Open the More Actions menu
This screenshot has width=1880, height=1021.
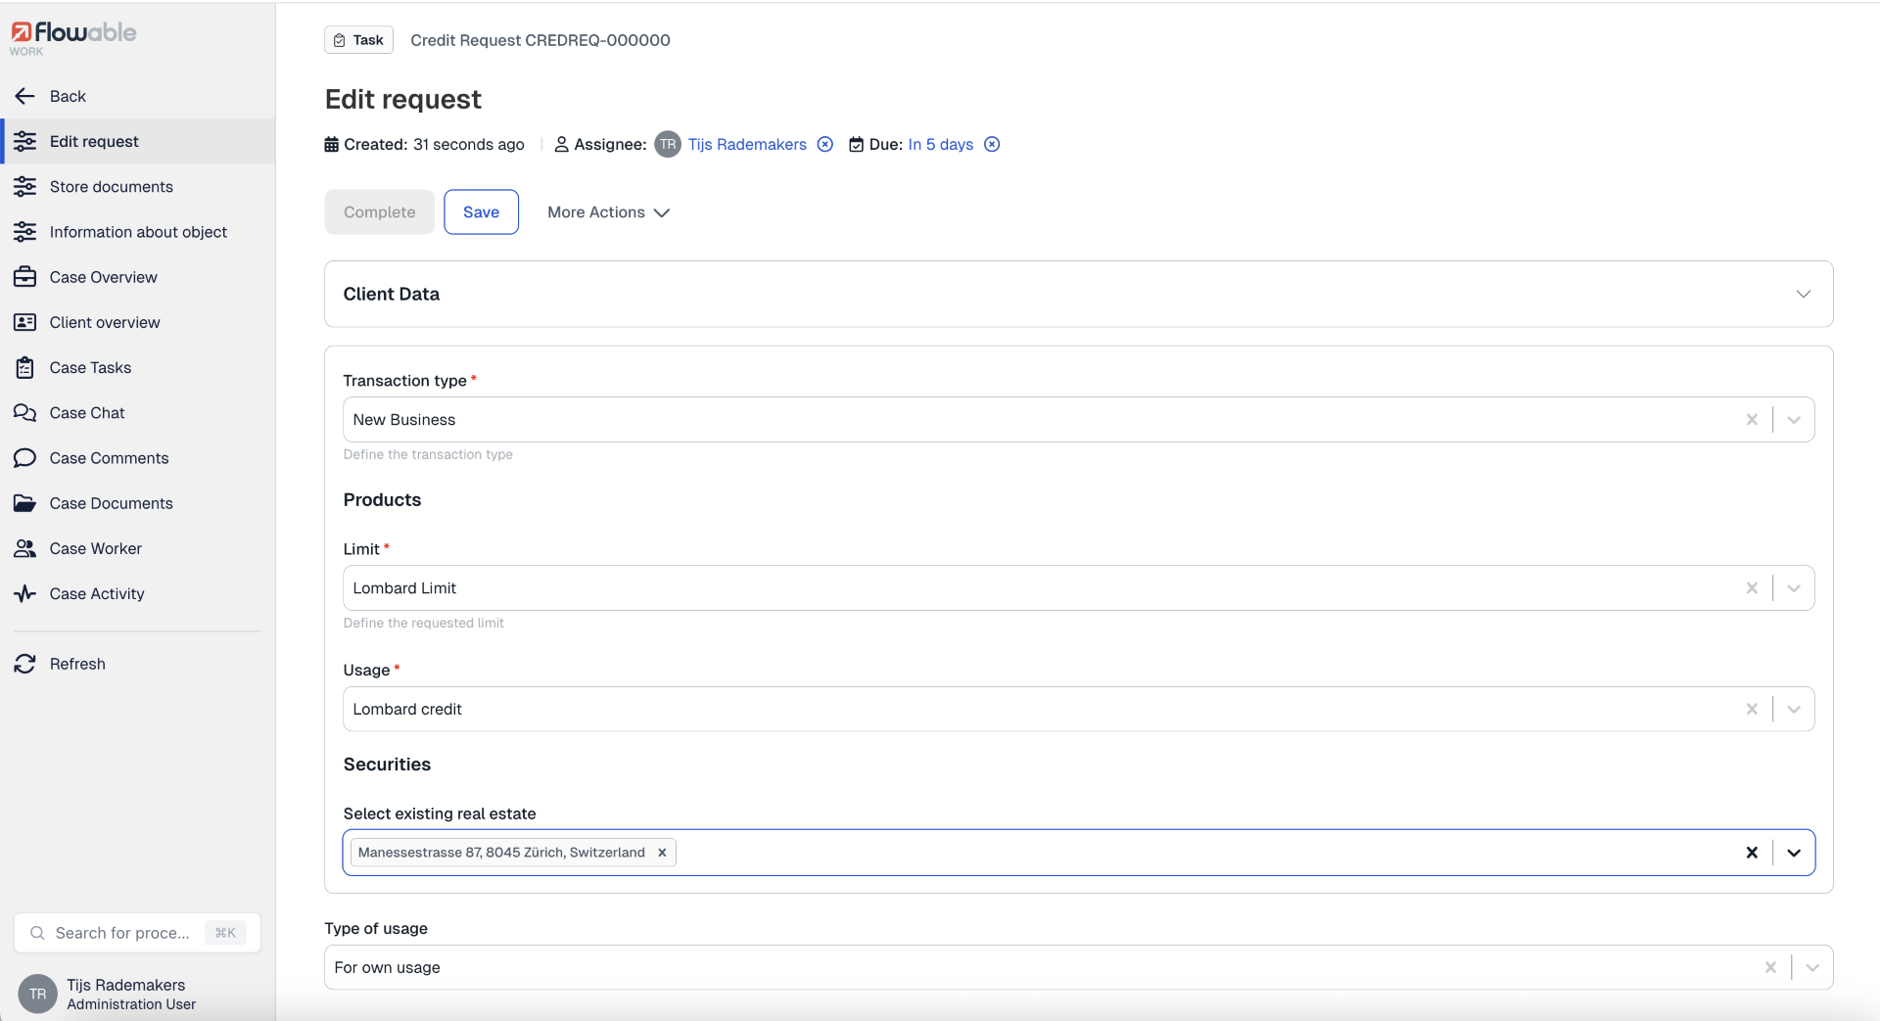pyautogui.click(x=608, y=212)
